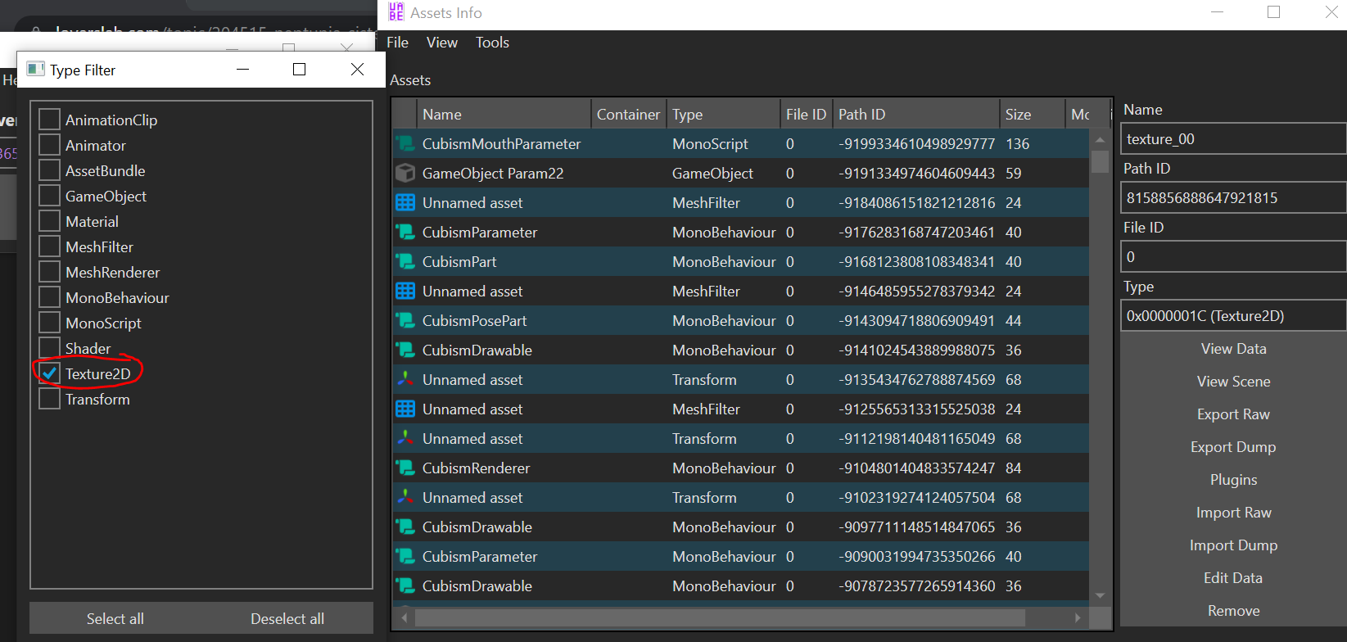Click the icon beside CubismPart row
Viewport: 1347px width, 642px height.
[x=405, y=262]
